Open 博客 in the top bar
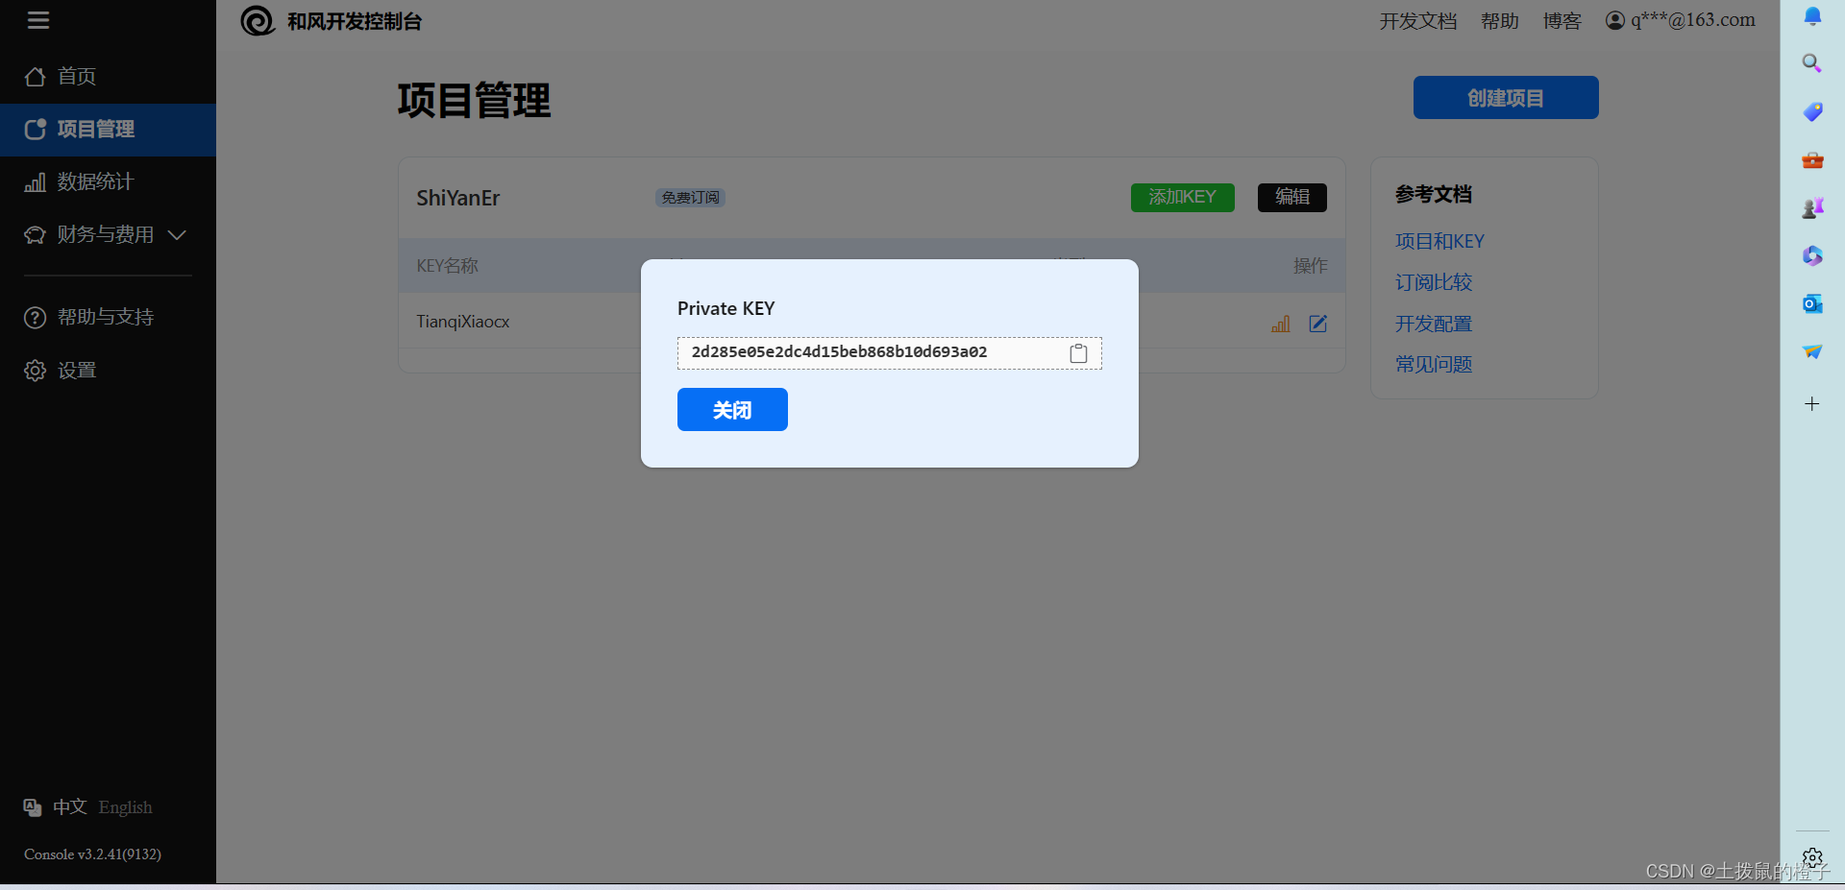Screen dimensions: 1845x890 (x=1562, y=21)
